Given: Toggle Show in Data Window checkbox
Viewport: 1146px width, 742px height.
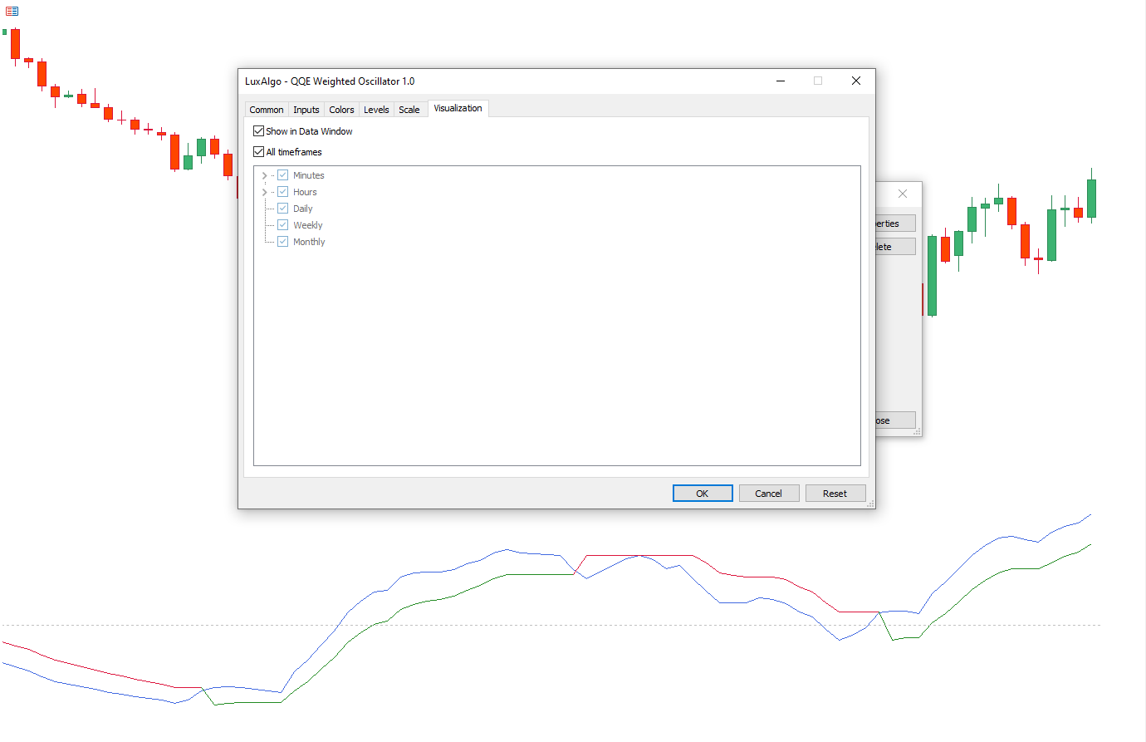Looking at the screenshot, I should point(259,131).
